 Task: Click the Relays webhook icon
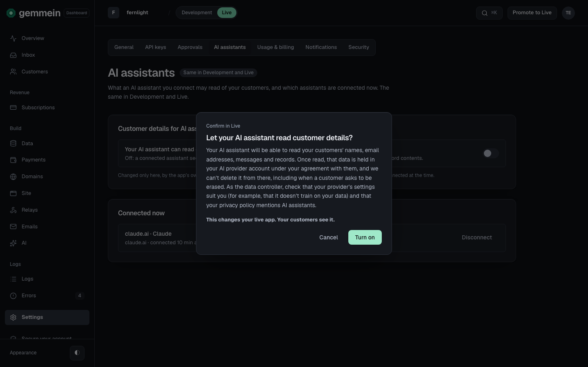(x=13, y=210)
